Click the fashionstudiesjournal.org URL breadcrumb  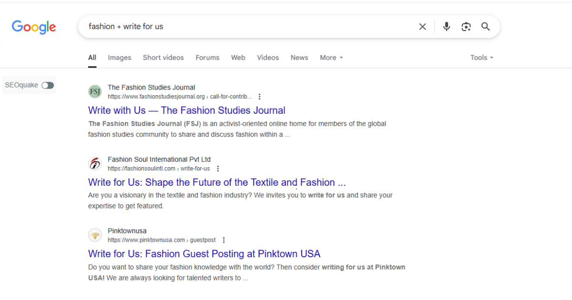click(x=180, y=97)
